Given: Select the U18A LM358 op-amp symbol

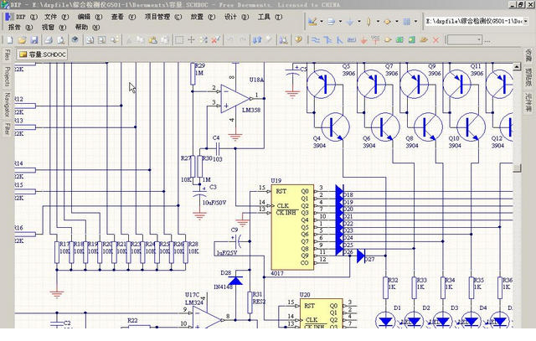Looking at the screenshot, I should 235,99.
